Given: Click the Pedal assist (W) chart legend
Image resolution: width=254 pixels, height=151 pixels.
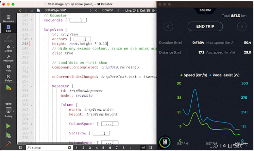Looking at the screenshot, I should tap(224, 75).
